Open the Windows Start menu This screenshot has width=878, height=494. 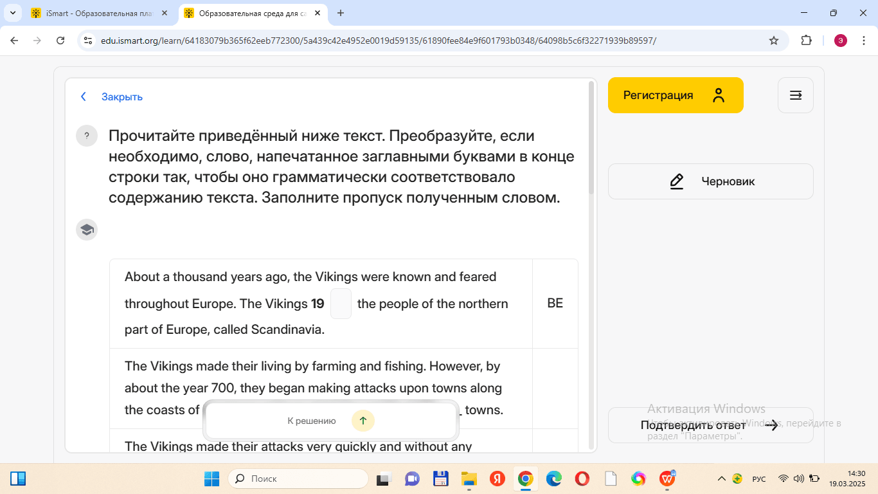coord(211,479)
